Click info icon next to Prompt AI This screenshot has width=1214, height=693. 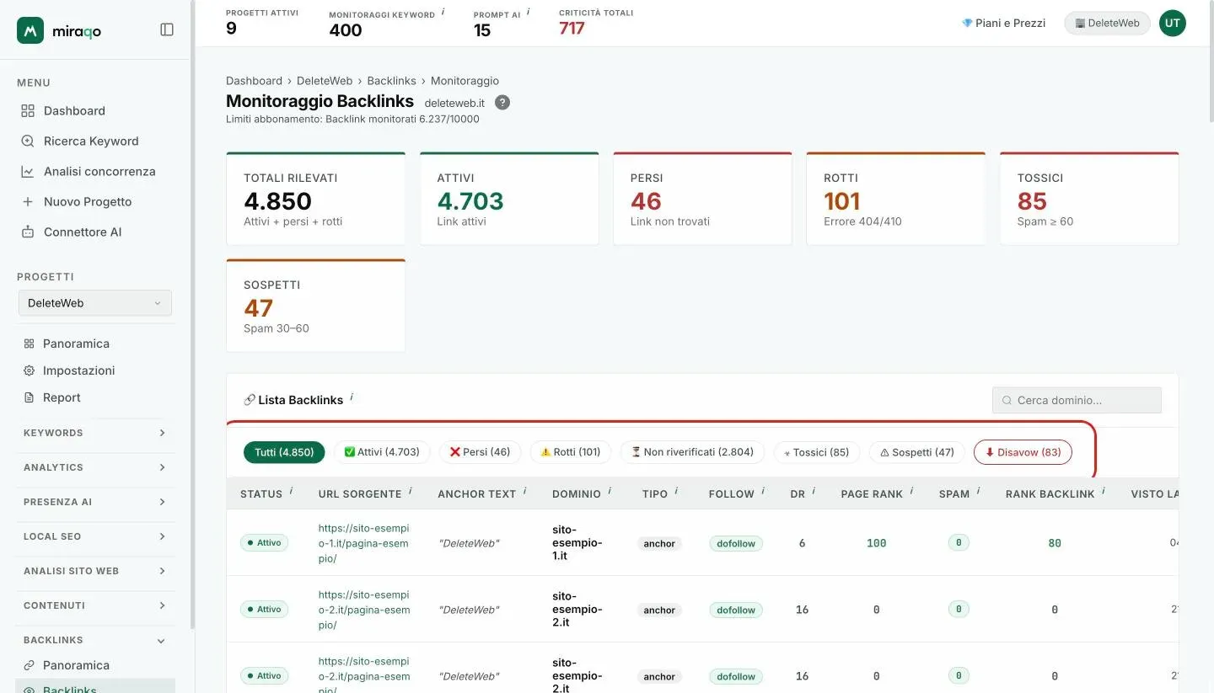click(x=529, y=12)
